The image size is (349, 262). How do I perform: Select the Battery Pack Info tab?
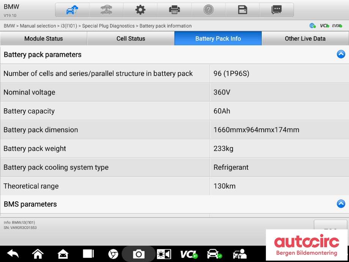coord(218,38)
